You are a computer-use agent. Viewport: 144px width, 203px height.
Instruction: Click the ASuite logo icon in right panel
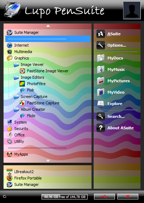click(101, 34)
